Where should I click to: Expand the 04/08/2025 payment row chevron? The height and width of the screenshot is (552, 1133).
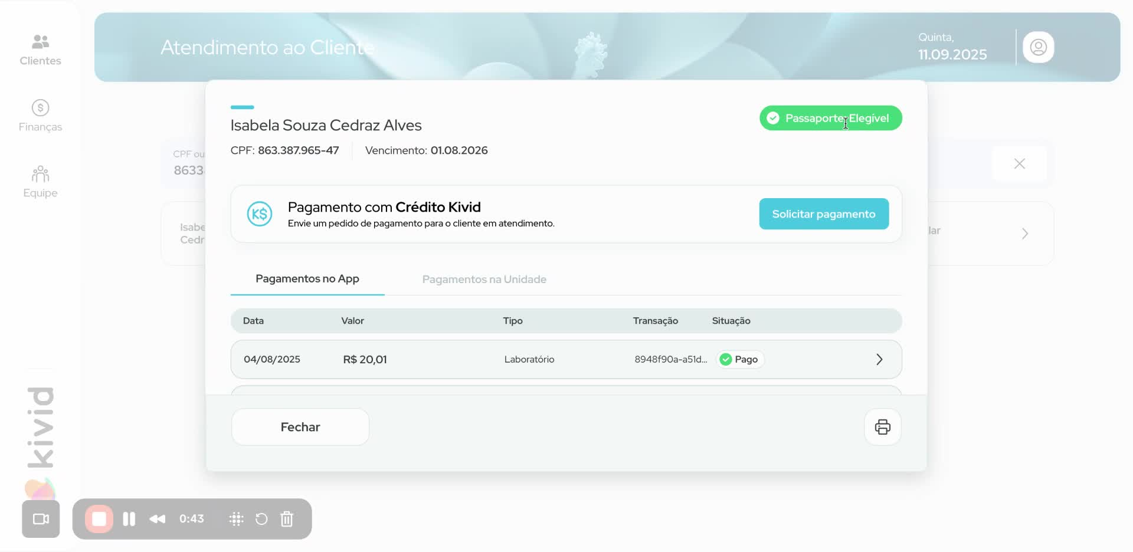coord(879,359)
